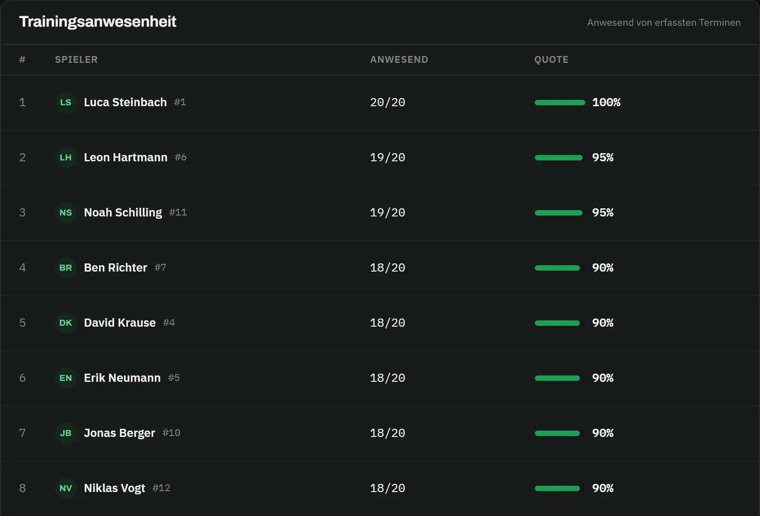Click the Trainingsanwesenheit heading

[x=98, y=22]
